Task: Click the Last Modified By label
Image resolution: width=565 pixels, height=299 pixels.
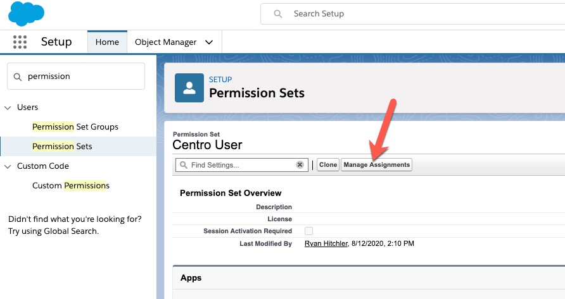Action: pos(265,243)
